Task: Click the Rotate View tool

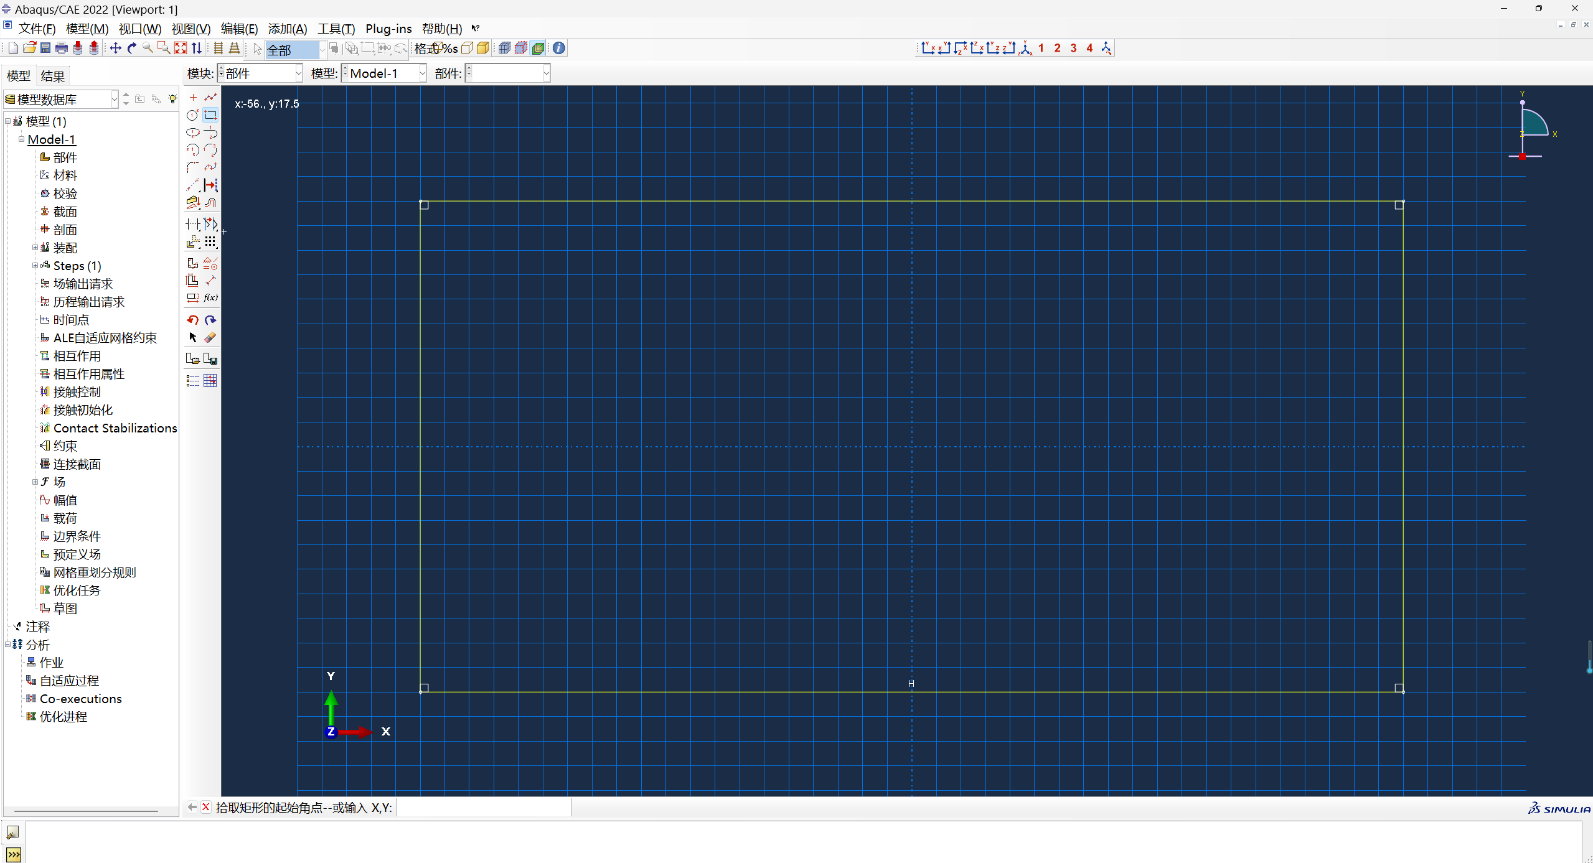Action: tap(132, 48)
